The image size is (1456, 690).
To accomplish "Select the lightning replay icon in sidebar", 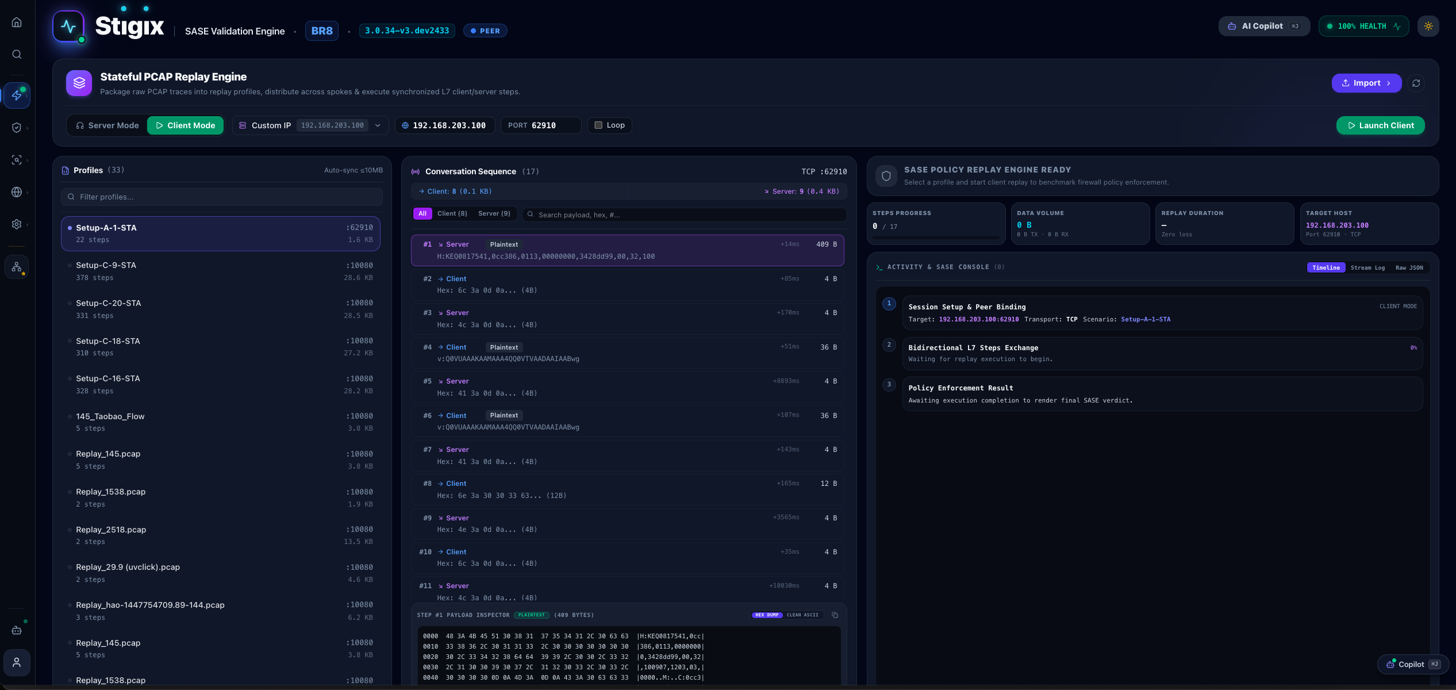I will click(17, 95).
